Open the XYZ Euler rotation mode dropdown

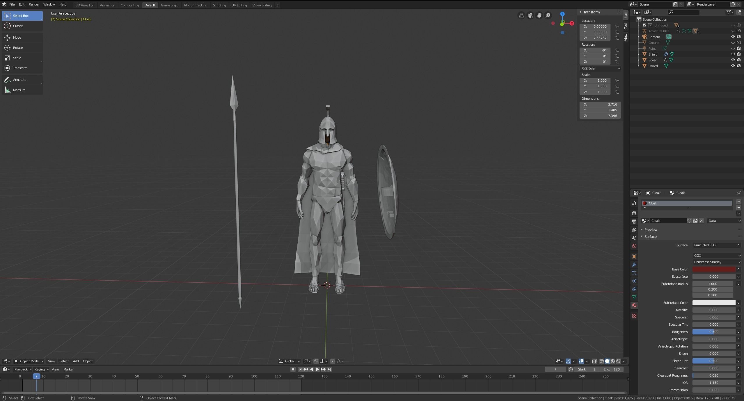click(600, 68)
